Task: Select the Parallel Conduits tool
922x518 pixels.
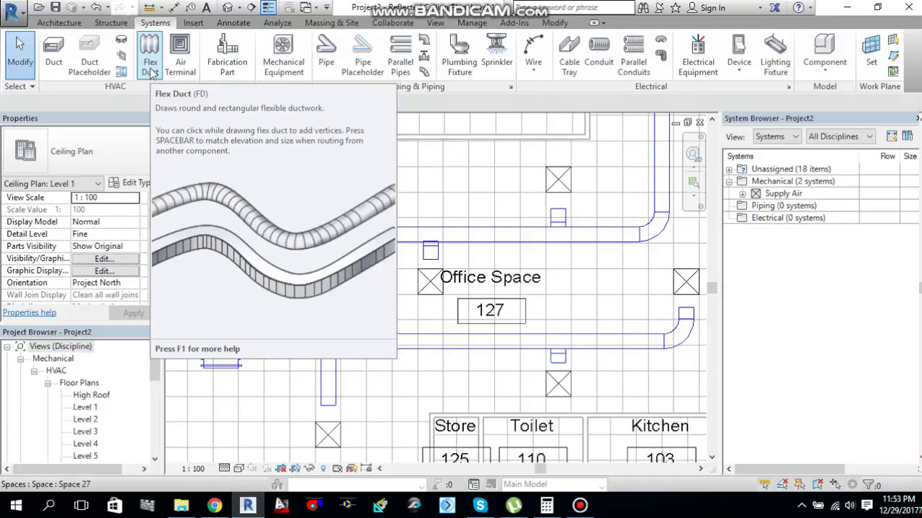Action: point(634,56)
